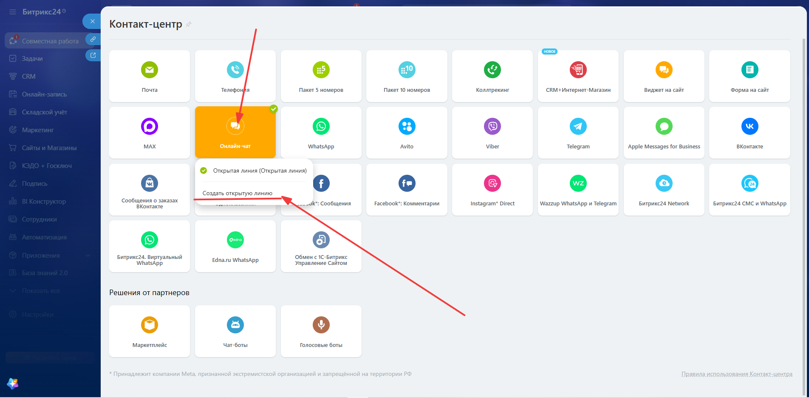Click the orange Онлайн-чат tile icon
The image size is (809, 398).
(235, 126)
